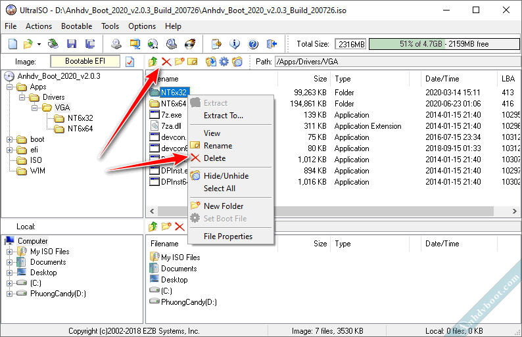Expand My ISO Files in Local tree
The image size is (522, 337).
pos(10,252)
